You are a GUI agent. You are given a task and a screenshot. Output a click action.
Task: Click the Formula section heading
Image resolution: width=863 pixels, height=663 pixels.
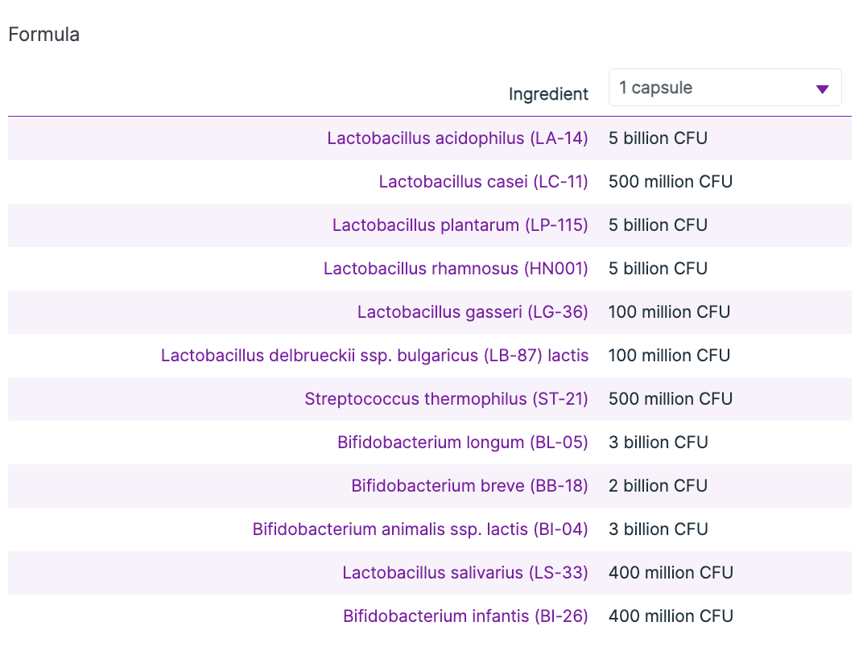(43, 35)
